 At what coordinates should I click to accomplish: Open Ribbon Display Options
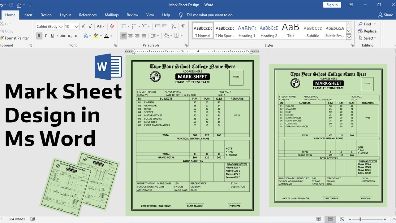(x=351, y=5)
